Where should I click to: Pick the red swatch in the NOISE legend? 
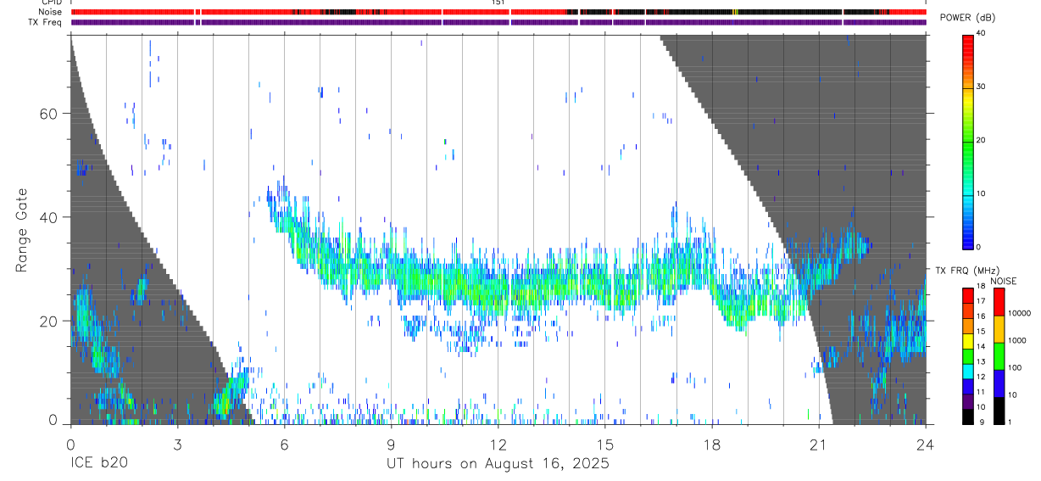coord(999,302)
